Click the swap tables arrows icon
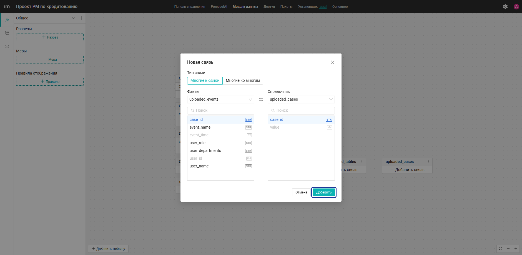The image size is (522, 255). coord(261,100)
